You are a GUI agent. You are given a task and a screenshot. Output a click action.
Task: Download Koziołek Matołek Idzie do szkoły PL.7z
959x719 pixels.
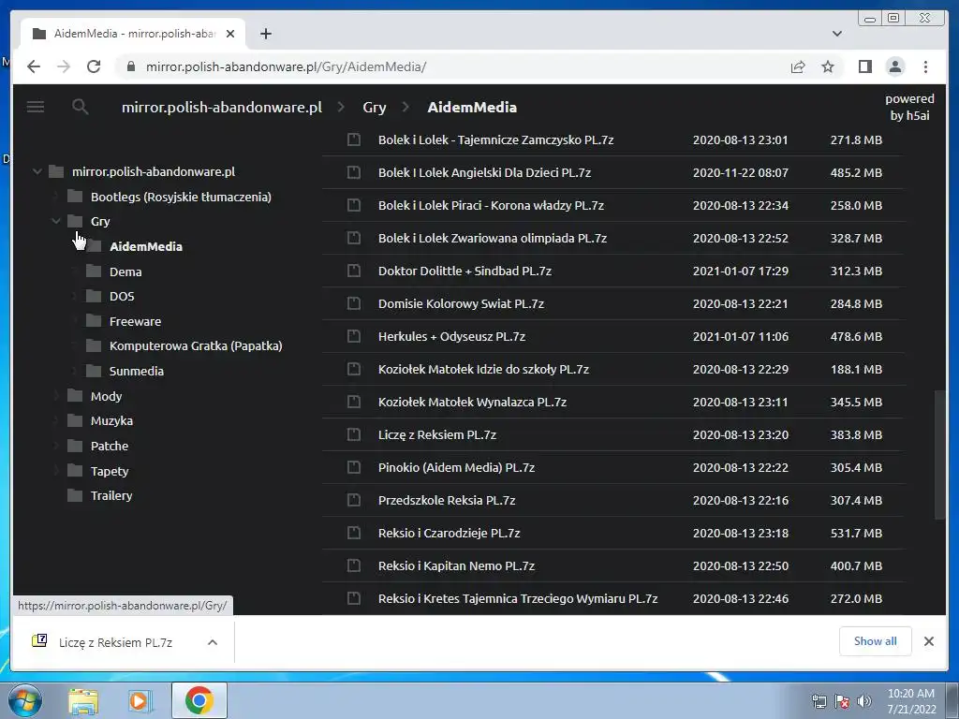click(x=483, y=369)
